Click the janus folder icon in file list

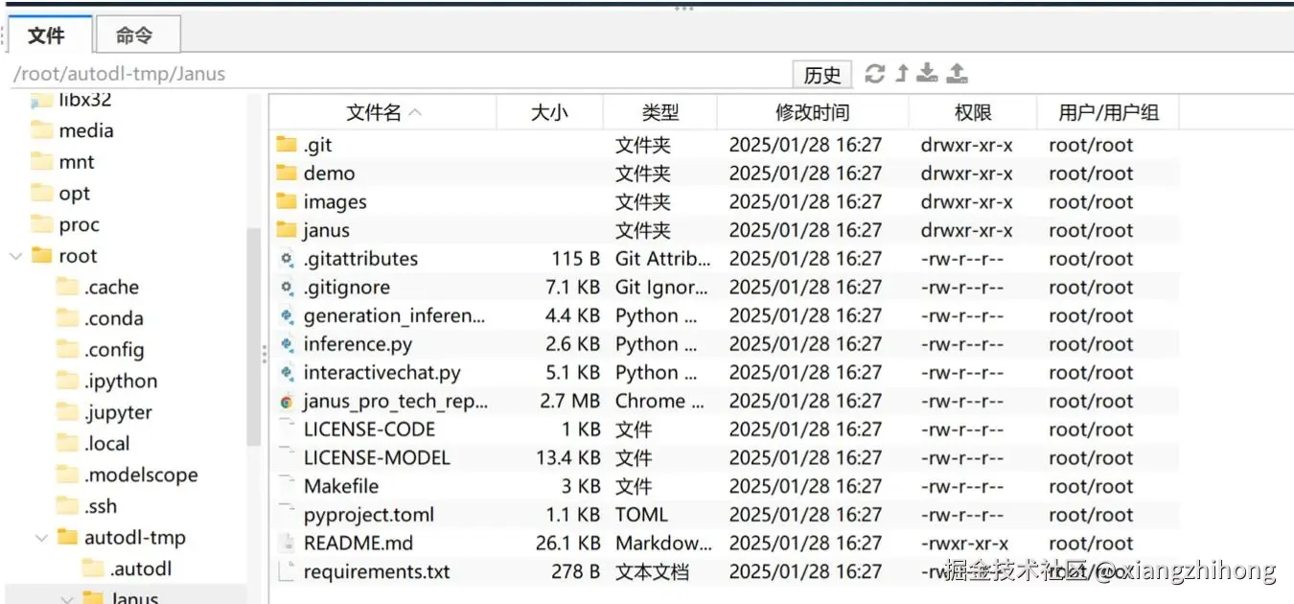click(287, 230)
